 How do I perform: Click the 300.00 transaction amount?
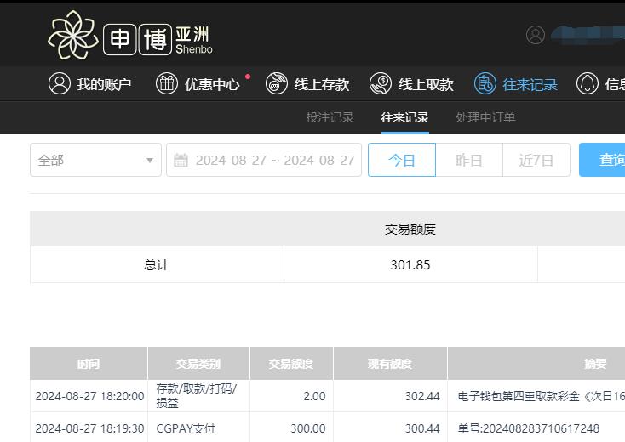[308, 428]
